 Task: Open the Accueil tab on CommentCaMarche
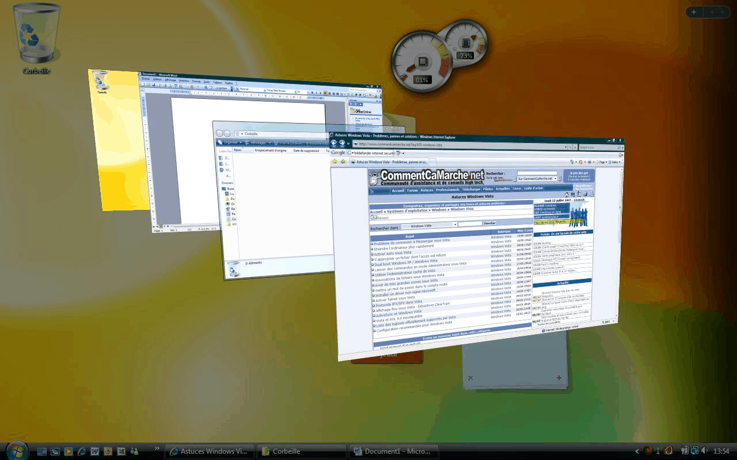(398, 190)
